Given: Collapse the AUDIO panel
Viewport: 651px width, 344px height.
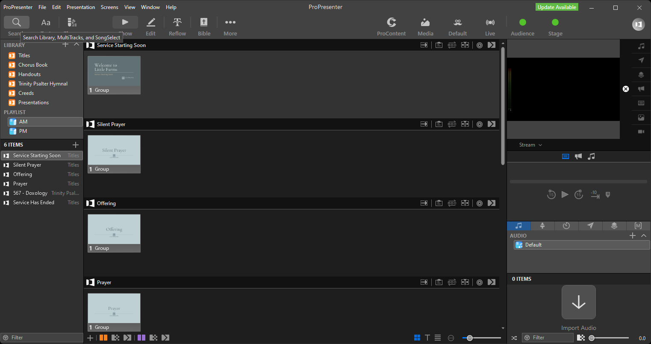Looking at the screenshot, I should coord(644,235).
